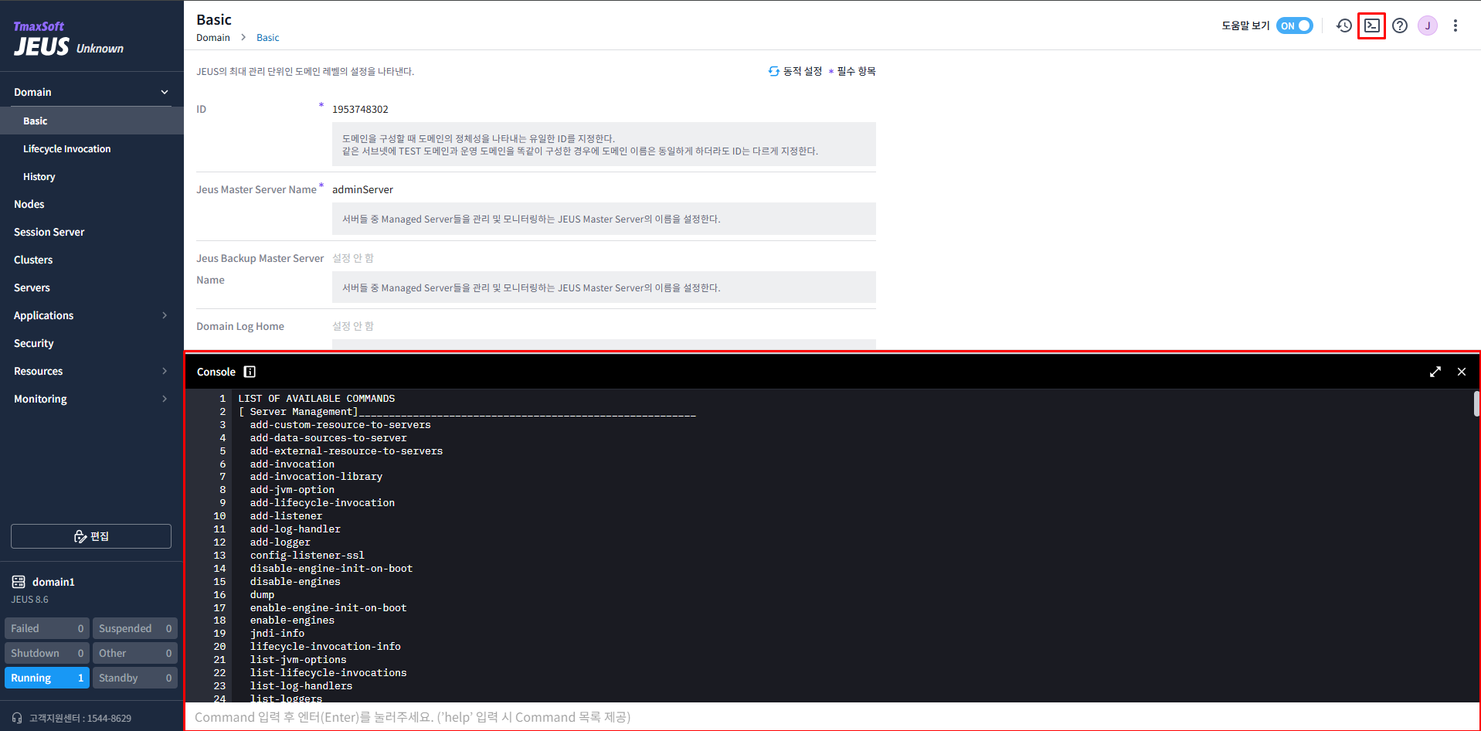Open the user profile avatar J
This screenshot has width=1481, height=731.
(x=1427, y=25)
